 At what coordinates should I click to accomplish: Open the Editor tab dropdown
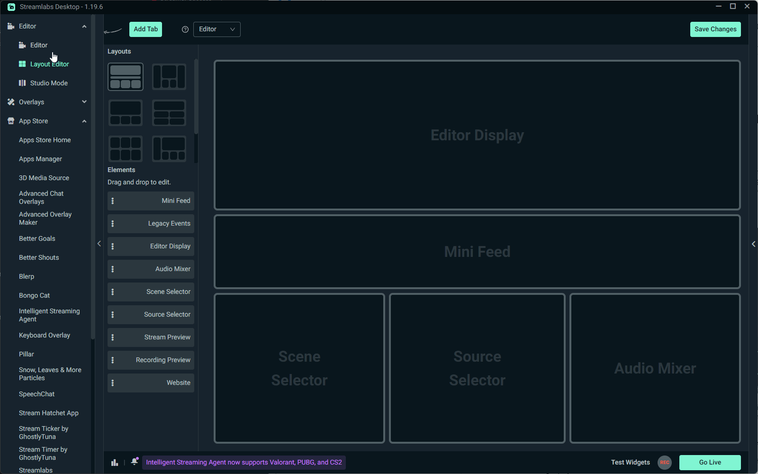click(217, 29)
